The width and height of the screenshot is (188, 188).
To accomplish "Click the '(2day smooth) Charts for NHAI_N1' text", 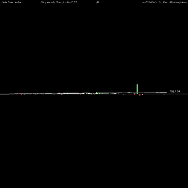I will [59, 2].
